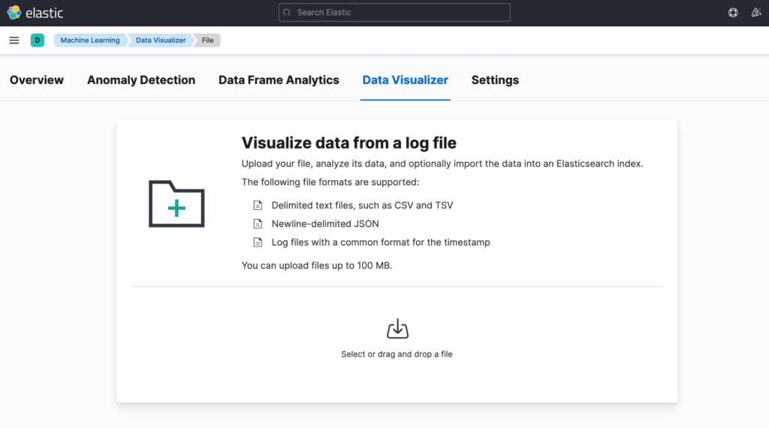Click the folder with plus icon

click(176, 204)
